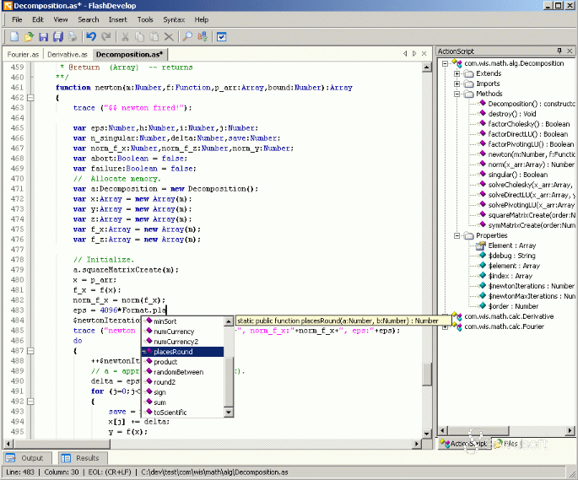
Task: Click the Print toolbar icon
Action: pyautogui.click(x=72, y=36)
